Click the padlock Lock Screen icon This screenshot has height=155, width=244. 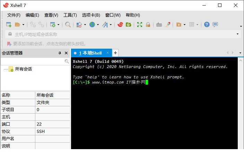point(148,25)
